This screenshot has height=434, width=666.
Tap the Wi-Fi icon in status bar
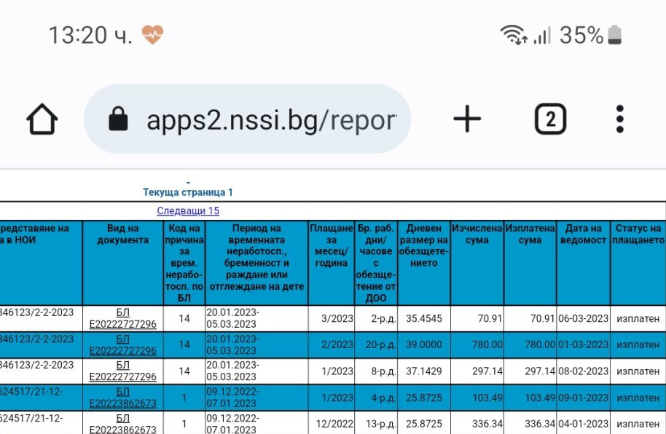pos(514,34)
